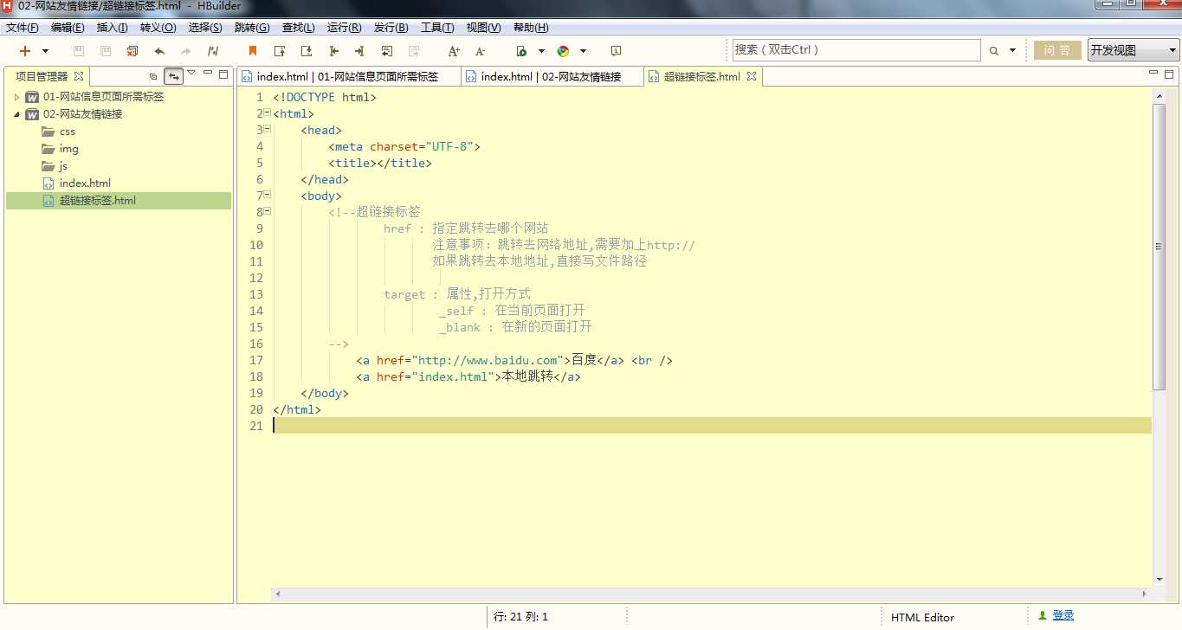Image resolution: width=1182 pixels, height=630 pixels.
Task: Select the js folder
Action: 63,166
